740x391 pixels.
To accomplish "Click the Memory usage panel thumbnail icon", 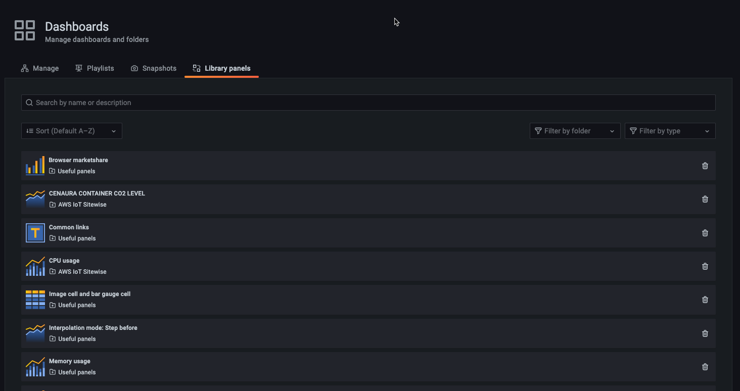I will [35, 366].
